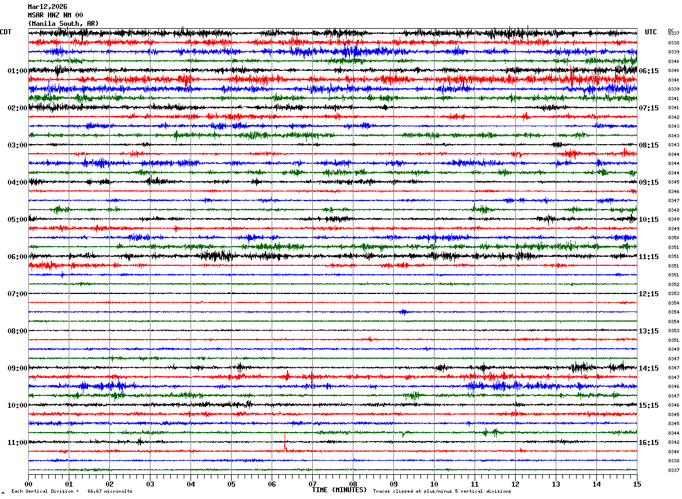
Task: Click minute tick label 07 on the time axis
Action: [312, 484]
